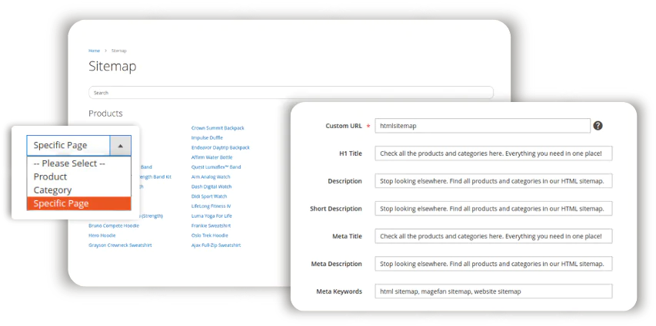Click the Meta Title label

pos(348,235)
